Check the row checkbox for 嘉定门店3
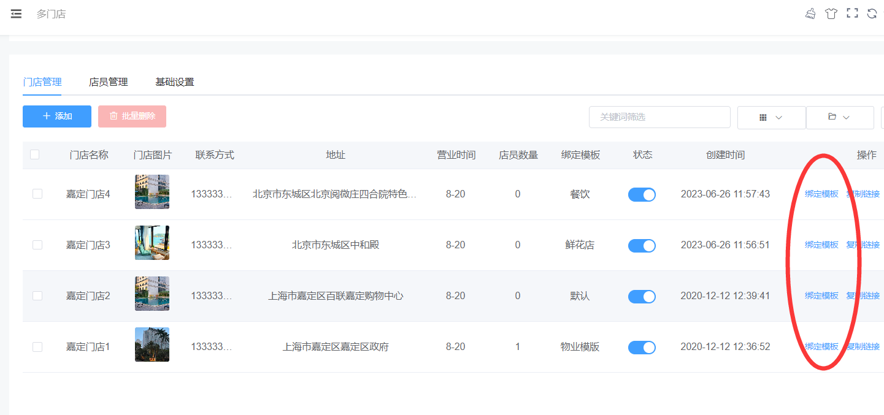This screenshot has height=415, width=884. coord(37,245)
